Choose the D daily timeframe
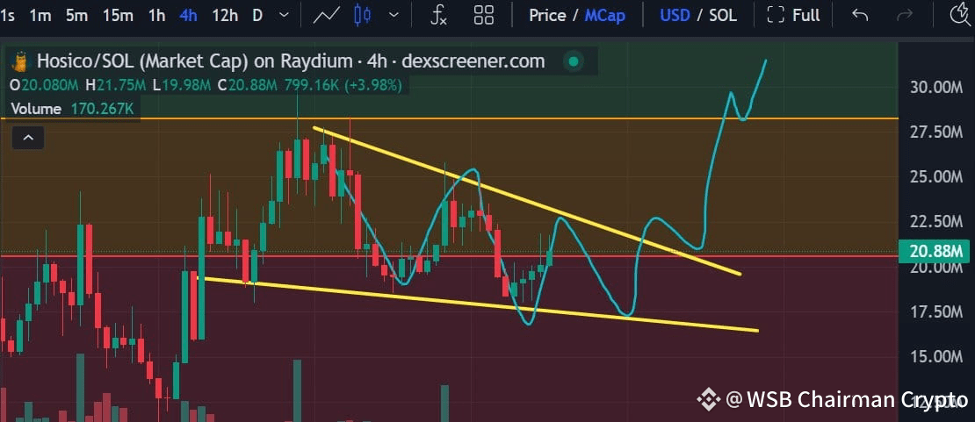The height and width of the screenshot is (422, 975). [x=257, y=16]
